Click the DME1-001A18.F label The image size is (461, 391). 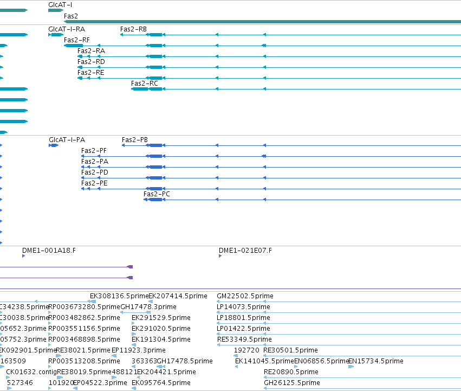tap(49, 251)
